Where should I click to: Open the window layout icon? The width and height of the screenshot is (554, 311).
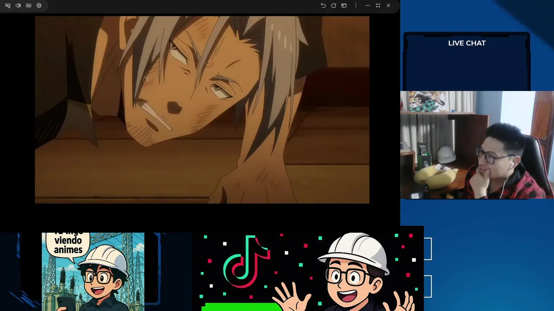(344, 6)
